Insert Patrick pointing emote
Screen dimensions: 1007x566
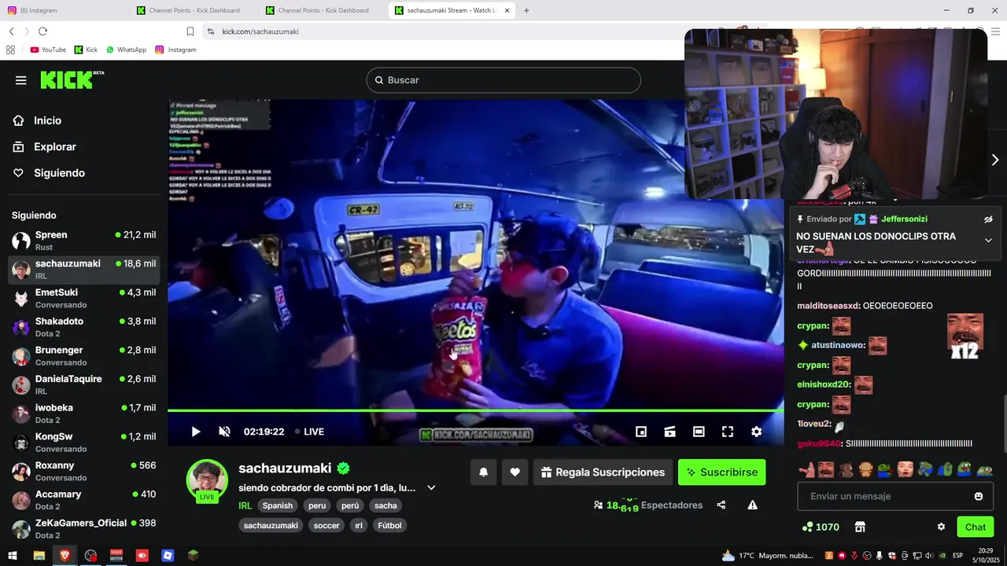(x=806, y=469)
